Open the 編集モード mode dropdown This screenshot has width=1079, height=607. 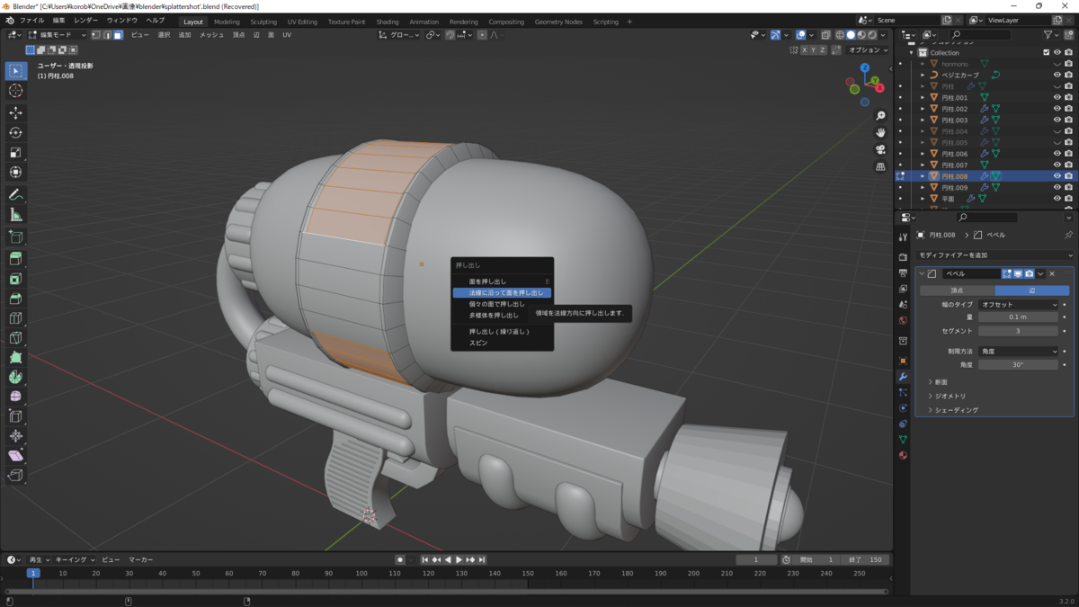[58, 35]
